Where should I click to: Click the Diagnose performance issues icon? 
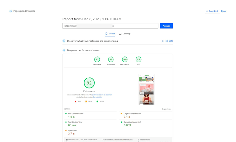coord(64,50)
